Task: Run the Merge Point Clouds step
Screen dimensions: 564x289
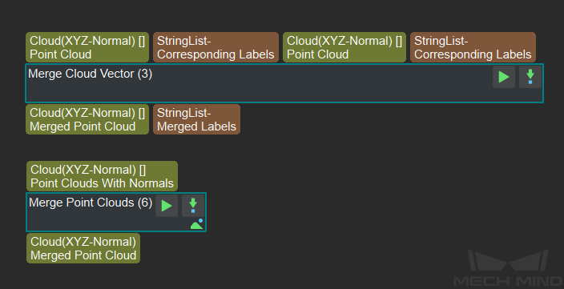Action: pyautogui.click(x=167, y=206)
